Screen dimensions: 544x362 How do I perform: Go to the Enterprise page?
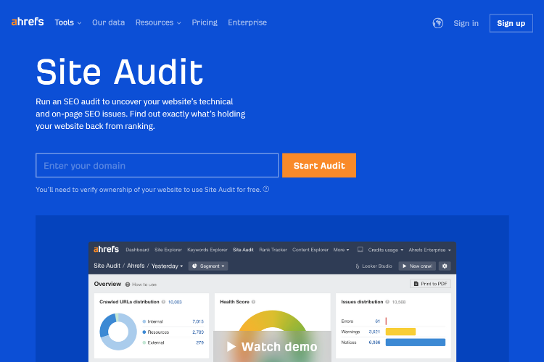click(x=247, y=22)
